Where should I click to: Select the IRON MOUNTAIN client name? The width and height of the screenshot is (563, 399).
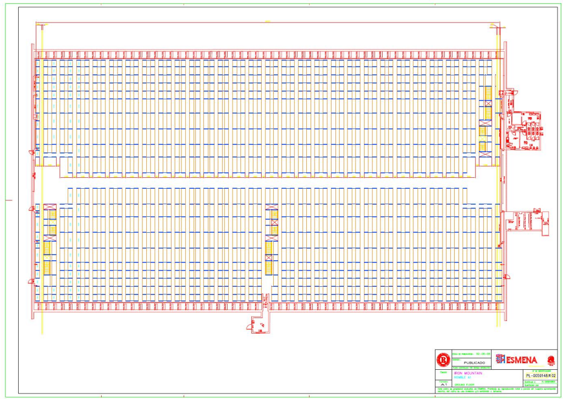click(x=468, y=373)
